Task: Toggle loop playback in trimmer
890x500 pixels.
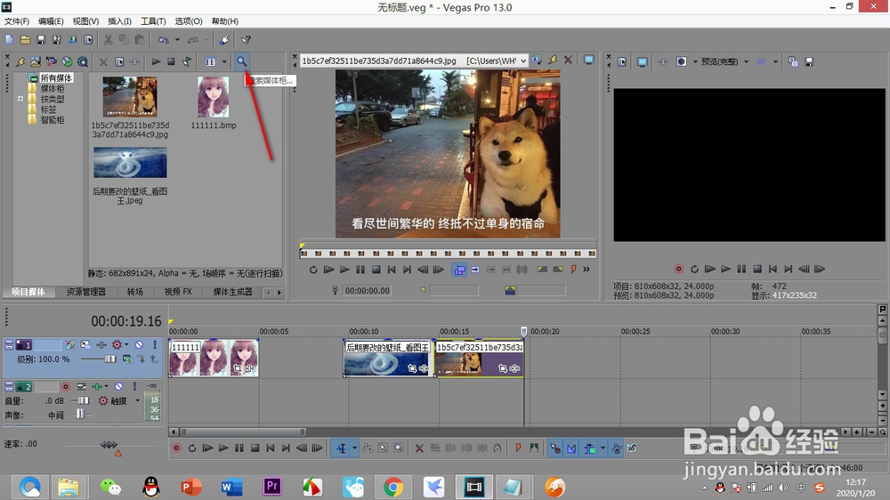Action: 313,270
